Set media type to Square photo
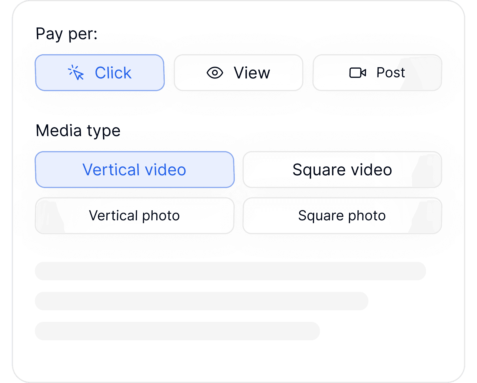The height and width of the screenshot is (383, 477). point(342,216)
